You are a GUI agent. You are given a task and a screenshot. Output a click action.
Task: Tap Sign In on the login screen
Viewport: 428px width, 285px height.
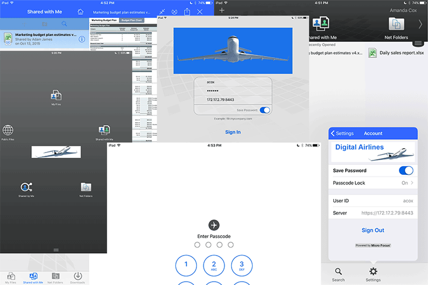pos(233,132)
